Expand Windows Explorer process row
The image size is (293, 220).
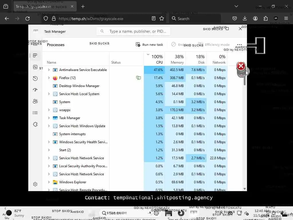pyautogui.click(x=49, y=182)
